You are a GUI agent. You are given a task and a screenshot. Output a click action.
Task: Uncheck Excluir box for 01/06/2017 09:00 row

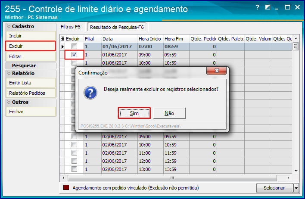[74, 55]
